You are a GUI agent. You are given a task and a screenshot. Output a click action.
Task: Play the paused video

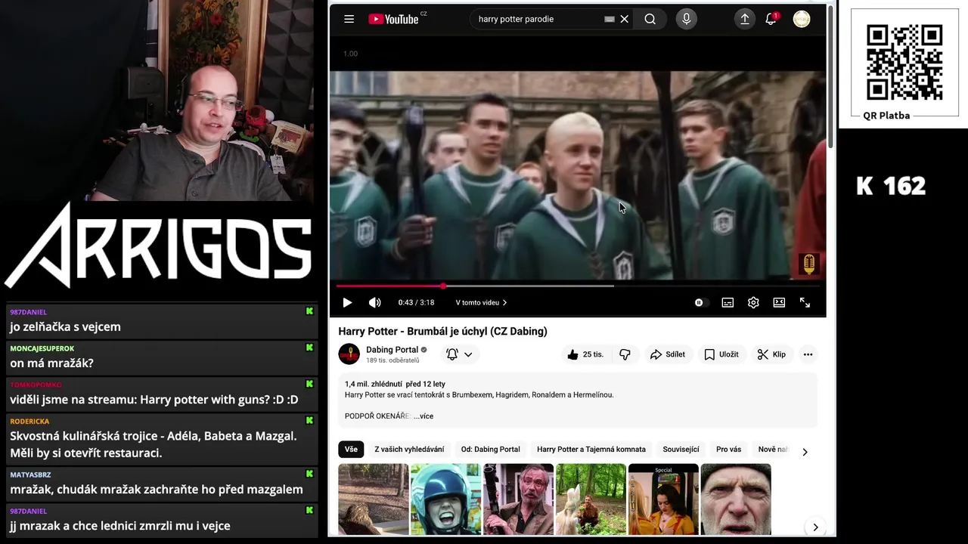[x=347, y=302]
